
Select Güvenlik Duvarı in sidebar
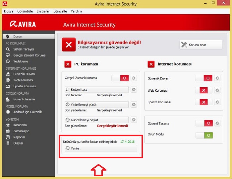24,74
